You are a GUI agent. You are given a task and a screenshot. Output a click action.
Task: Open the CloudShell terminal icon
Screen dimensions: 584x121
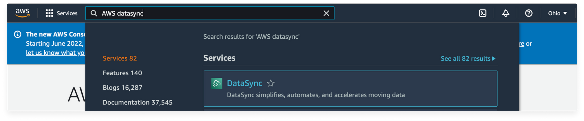(483, 13)
